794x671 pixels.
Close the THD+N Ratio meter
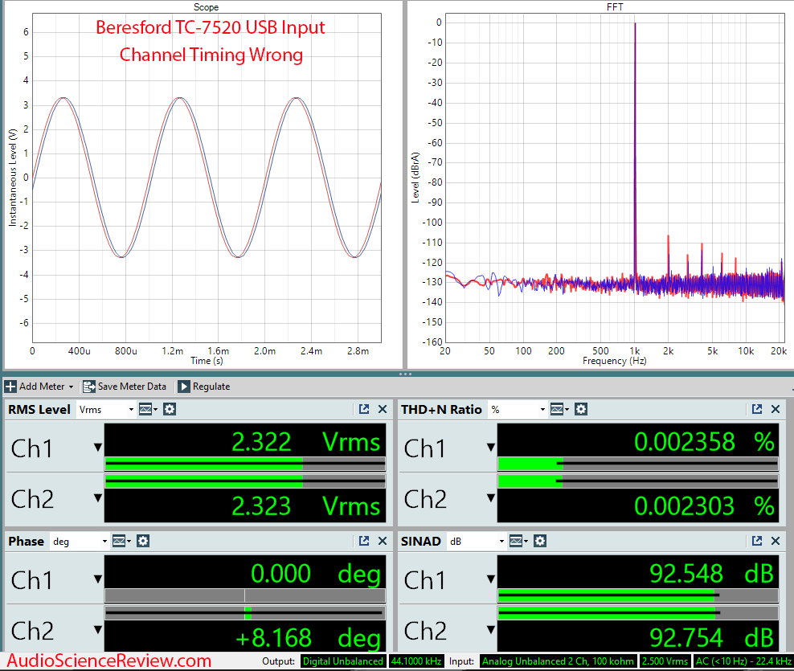pos(776,409)
